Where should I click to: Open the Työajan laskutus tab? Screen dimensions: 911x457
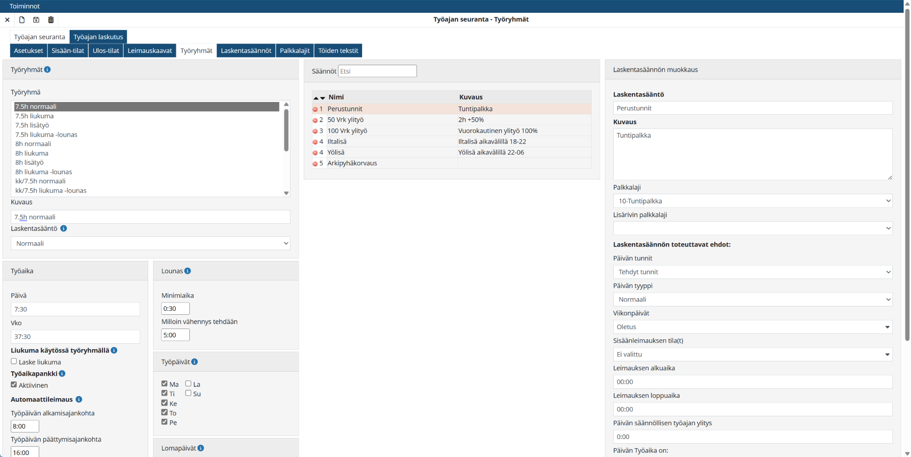[98, 37]
